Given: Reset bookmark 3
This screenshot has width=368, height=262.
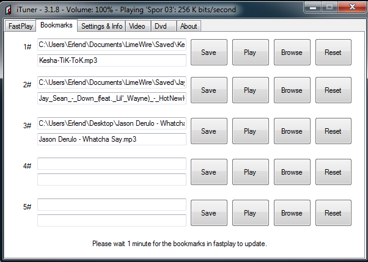Looking at the screenshot, I should (333, 131).
